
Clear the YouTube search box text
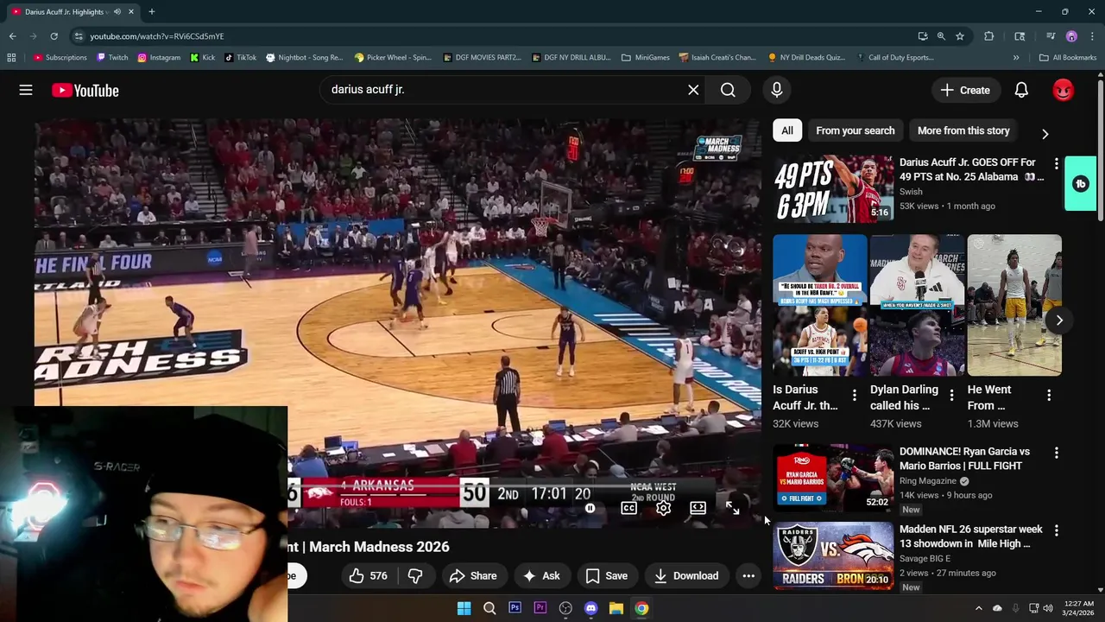693,90
